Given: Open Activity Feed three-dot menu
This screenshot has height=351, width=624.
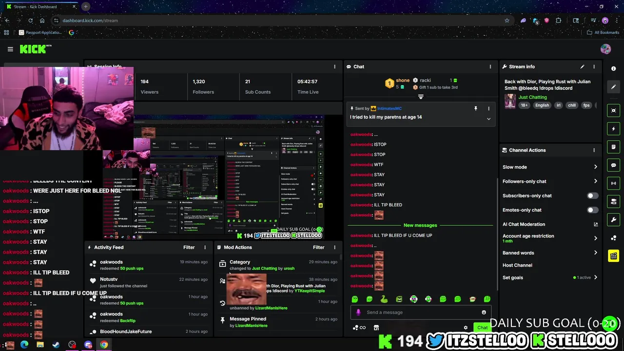Looking at the screenshot, I should (205, 248).
